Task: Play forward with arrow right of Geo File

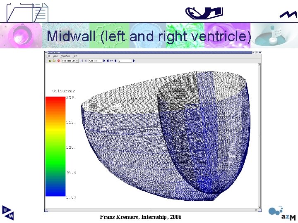Action: click(104, 61)
